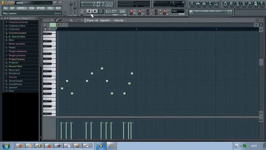Click the pattern number selector box
Image resolution: width=266 pixels, height=150 pixels.
[123, 11]
